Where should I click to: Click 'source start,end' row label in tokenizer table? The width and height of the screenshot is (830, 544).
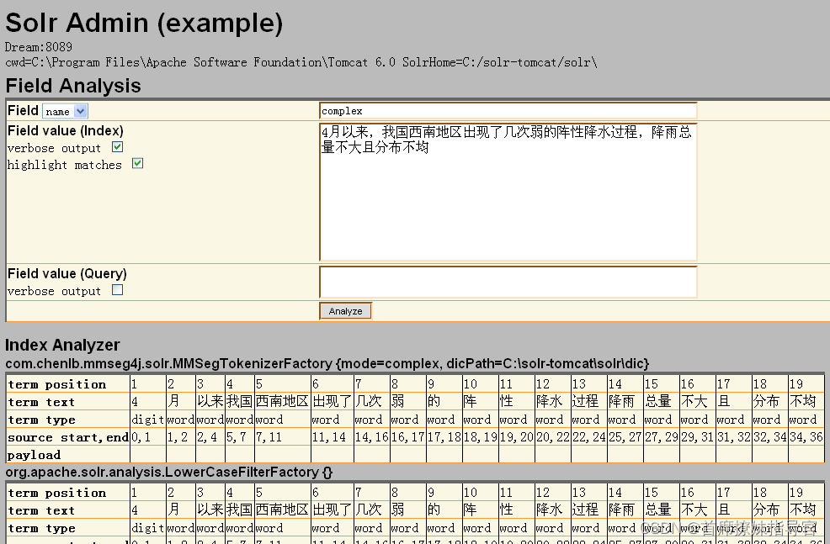pyautogui.click(x=67, y=438)
